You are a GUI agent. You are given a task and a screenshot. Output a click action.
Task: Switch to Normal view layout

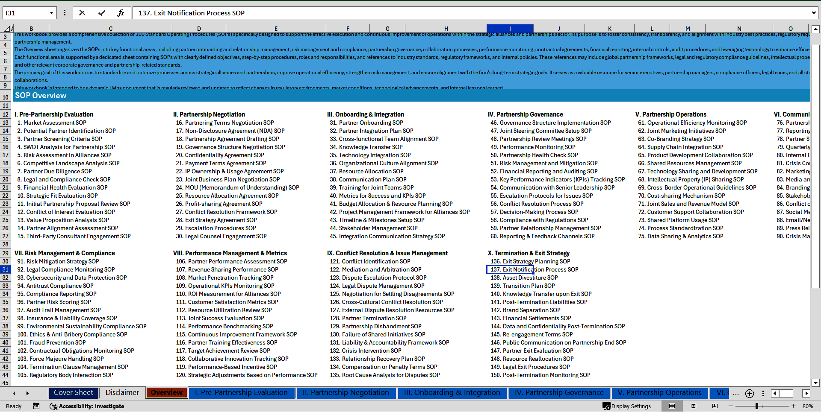[672, 406]
